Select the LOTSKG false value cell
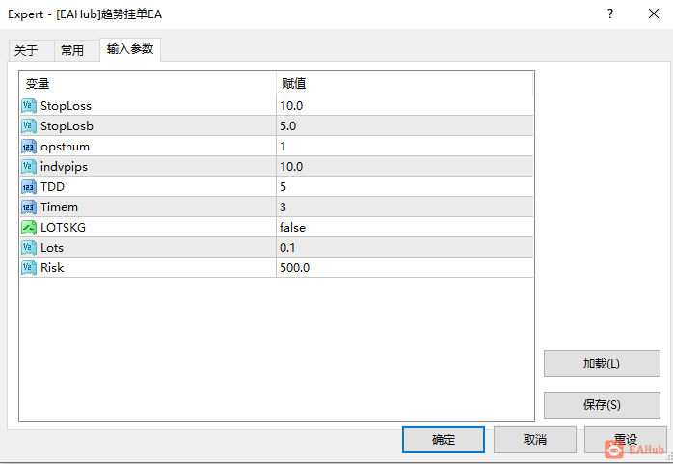The width and height of the screenshot is (673, 464). pyautogui.click(x=404, y=227)
